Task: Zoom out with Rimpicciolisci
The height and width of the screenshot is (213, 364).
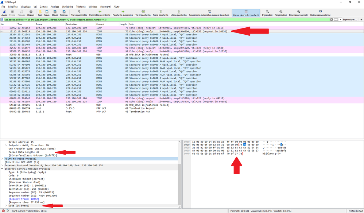Action: (281, 13)
